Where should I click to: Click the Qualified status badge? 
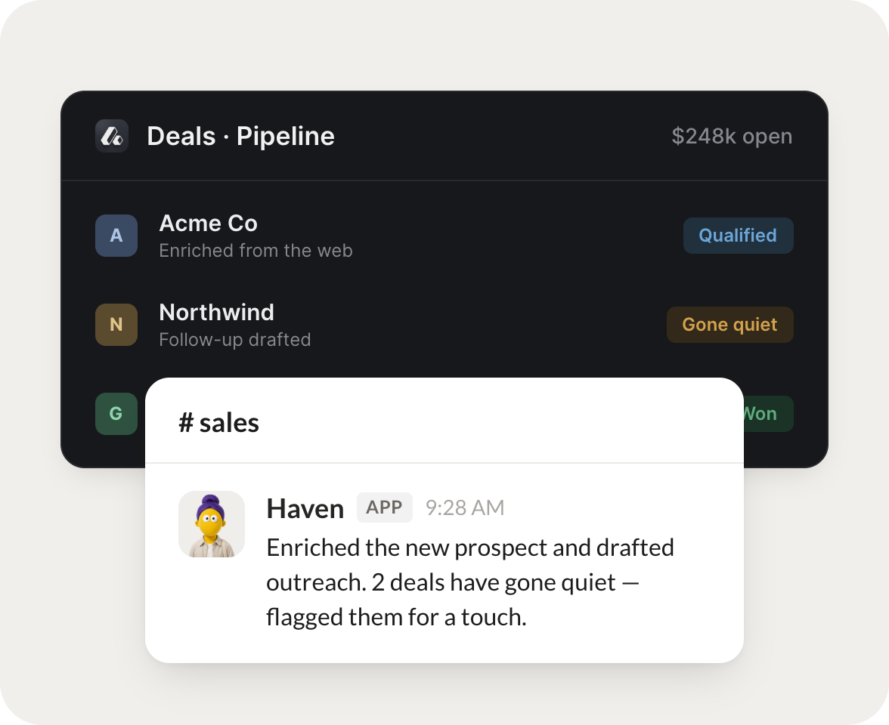738,236
